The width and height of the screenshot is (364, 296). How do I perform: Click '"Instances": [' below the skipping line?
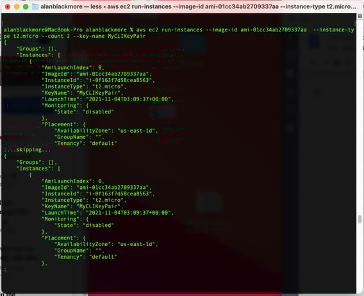point(38,169)
